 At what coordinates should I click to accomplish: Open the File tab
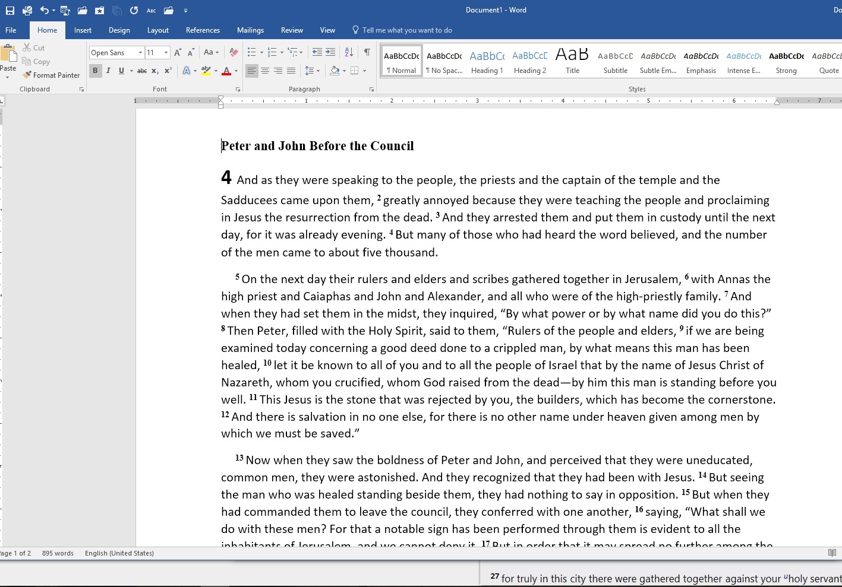(11, 30)
